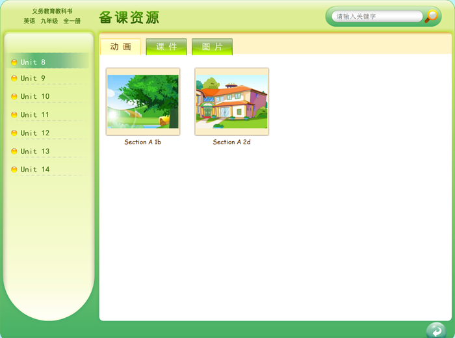Viewport: 455px width, 338px height.
Task: Select Unit 10 in the sidebar
Action: tap(49, 96)
